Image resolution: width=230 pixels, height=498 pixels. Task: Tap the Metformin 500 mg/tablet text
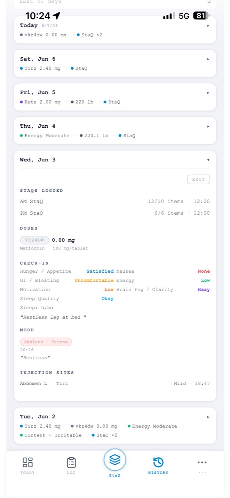click(54, 248)
